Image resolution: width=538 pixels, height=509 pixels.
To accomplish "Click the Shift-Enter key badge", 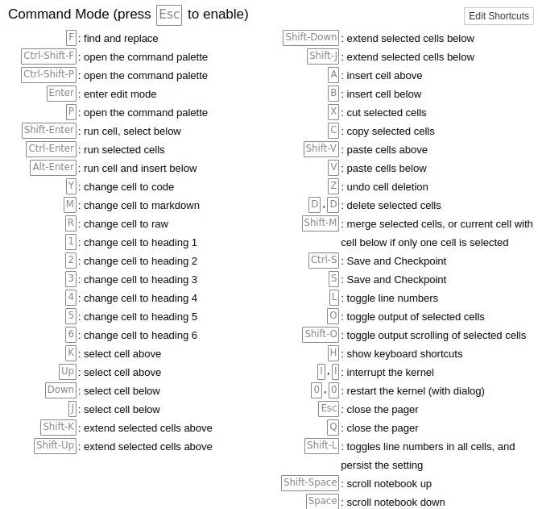I will [x=49, y=131].
